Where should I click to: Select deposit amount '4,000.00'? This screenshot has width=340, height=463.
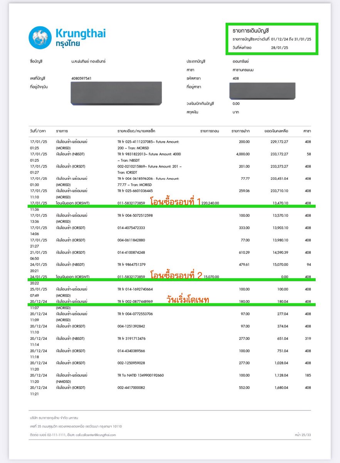(243, 154)
